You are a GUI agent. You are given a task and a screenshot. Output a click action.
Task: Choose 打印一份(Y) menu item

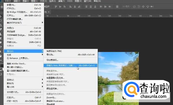tap(24, 101)
